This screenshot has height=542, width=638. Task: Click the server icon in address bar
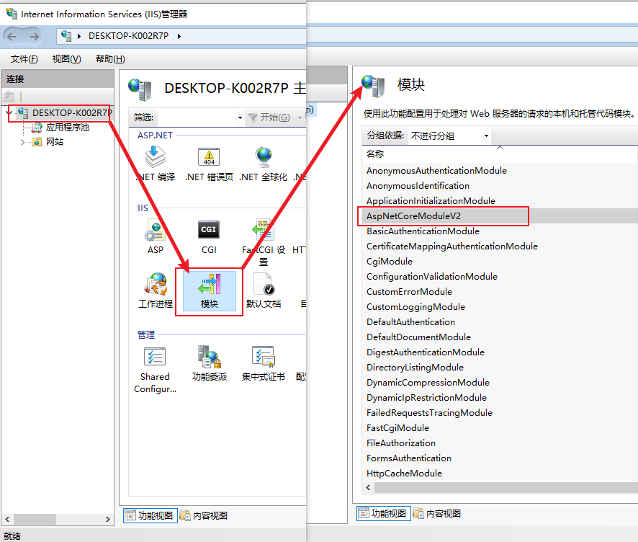tap(66, 36)
